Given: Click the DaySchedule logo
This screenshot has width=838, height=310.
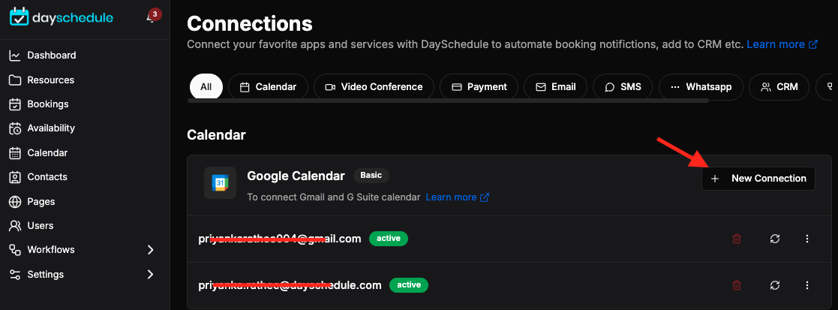Looking at the screenshot, I should pyautogui.click(x=62, y=17).
